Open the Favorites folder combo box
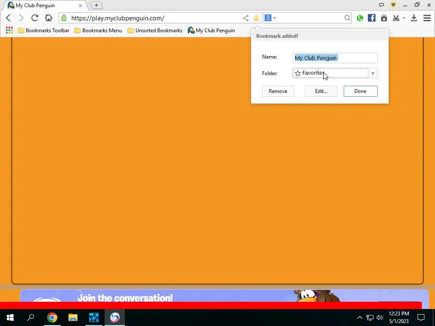435x326 pixels. pyautogui.click(x=330, y=73)
